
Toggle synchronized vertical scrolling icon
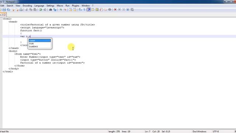coord(70,10)
